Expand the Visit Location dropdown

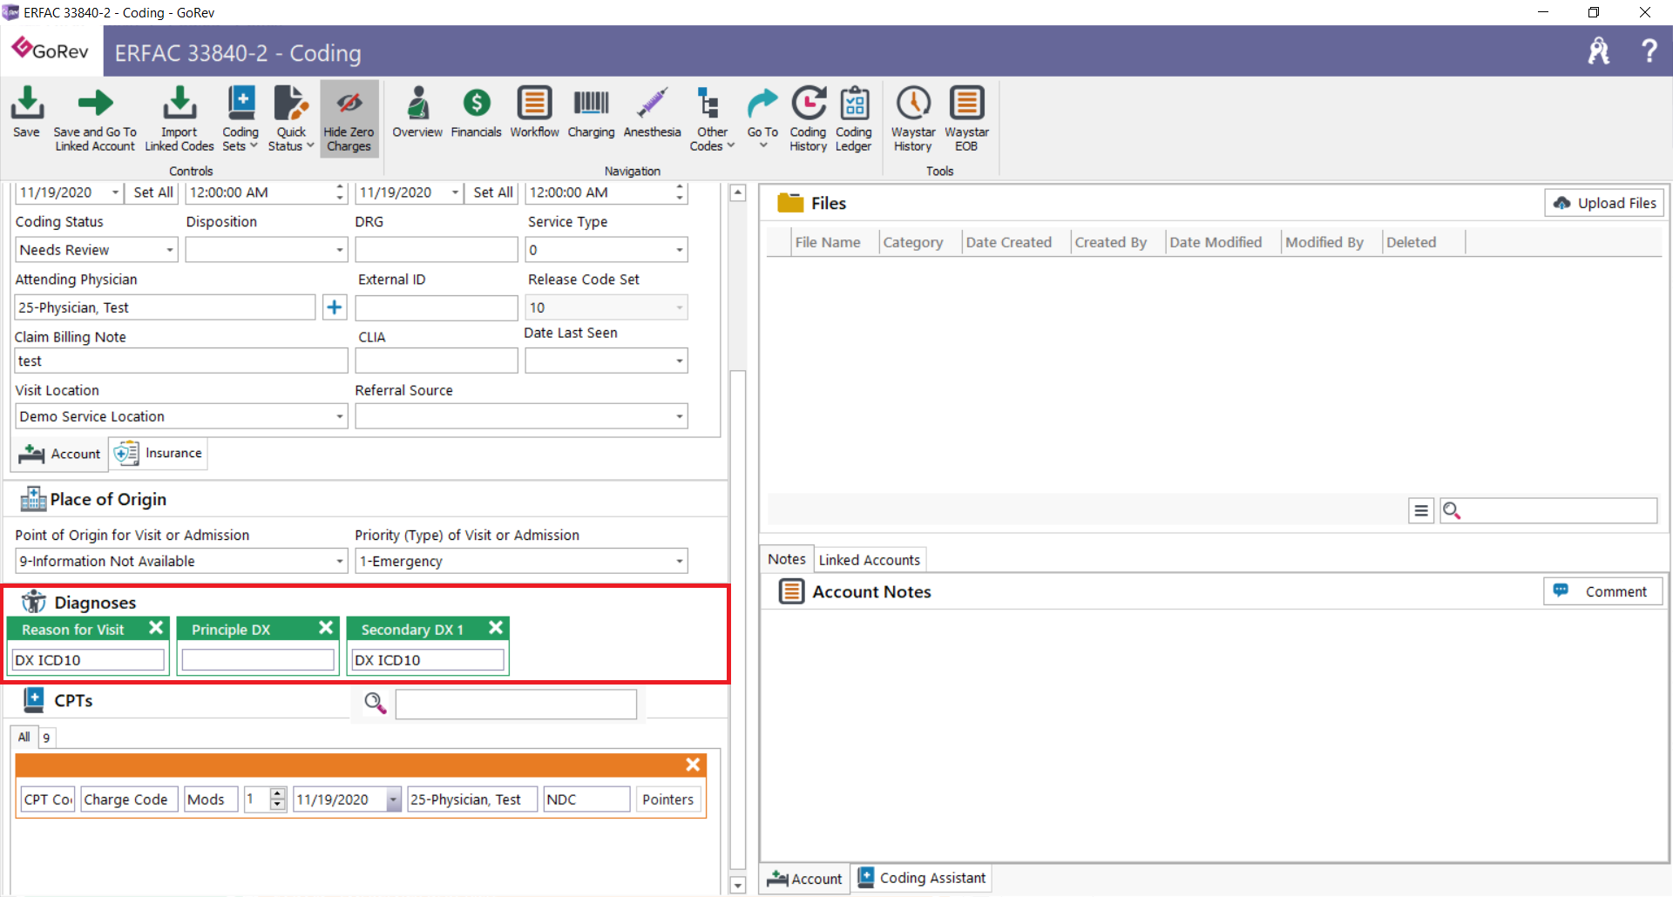[x=340, y=416]
